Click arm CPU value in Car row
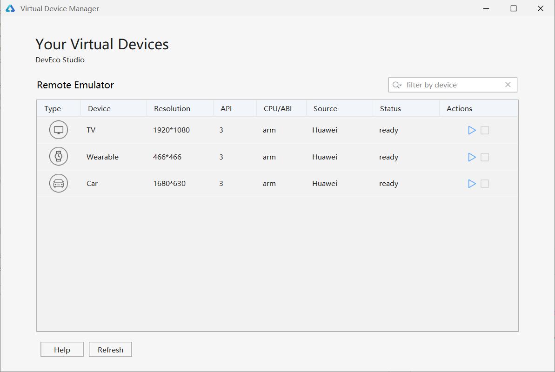Viewport: 555px width, 372px height. pos(269,184)
